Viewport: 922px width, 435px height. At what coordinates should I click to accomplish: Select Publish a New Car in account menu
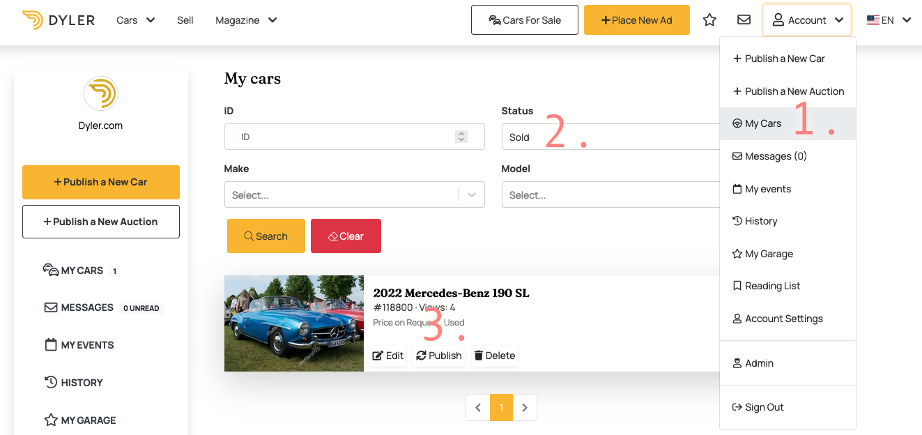point(787,59)
